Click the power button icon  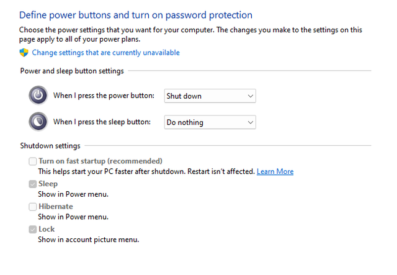pyautogui.click(x=38, y=96)
